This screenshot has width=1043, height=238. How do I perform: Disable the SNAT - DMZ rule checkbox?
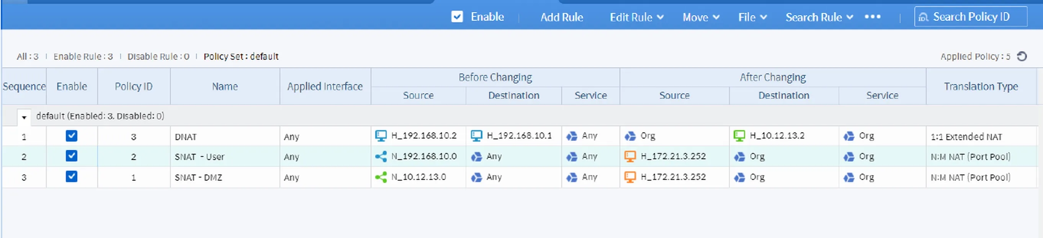[71, 177]
